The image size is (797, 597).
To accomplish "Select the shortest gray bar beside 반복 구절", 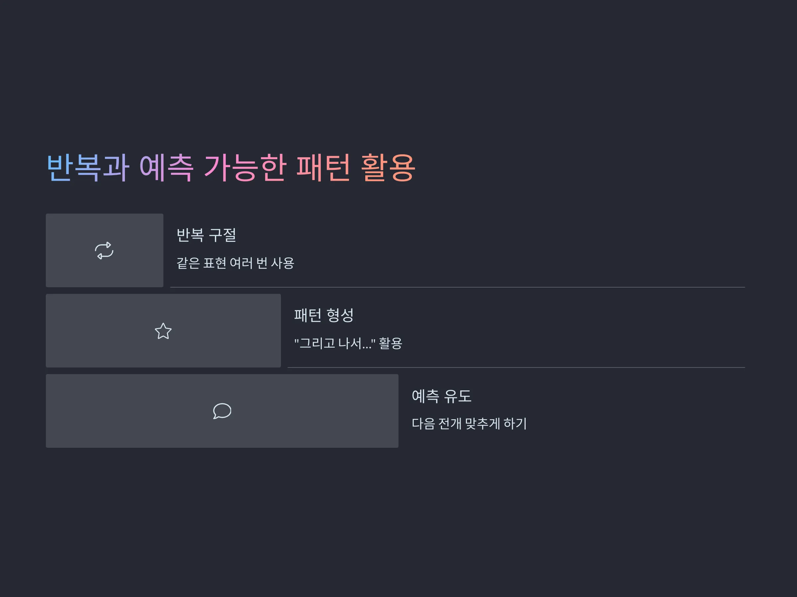I will (105, 250).
